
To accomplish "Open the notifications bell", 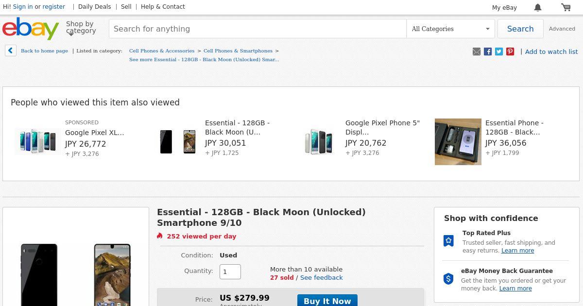I will pos(538,7).
